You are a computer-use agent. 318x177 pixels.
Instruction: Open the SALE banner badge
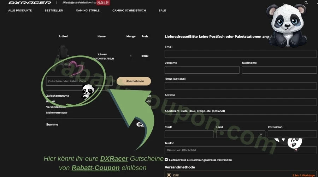[103, 2]
